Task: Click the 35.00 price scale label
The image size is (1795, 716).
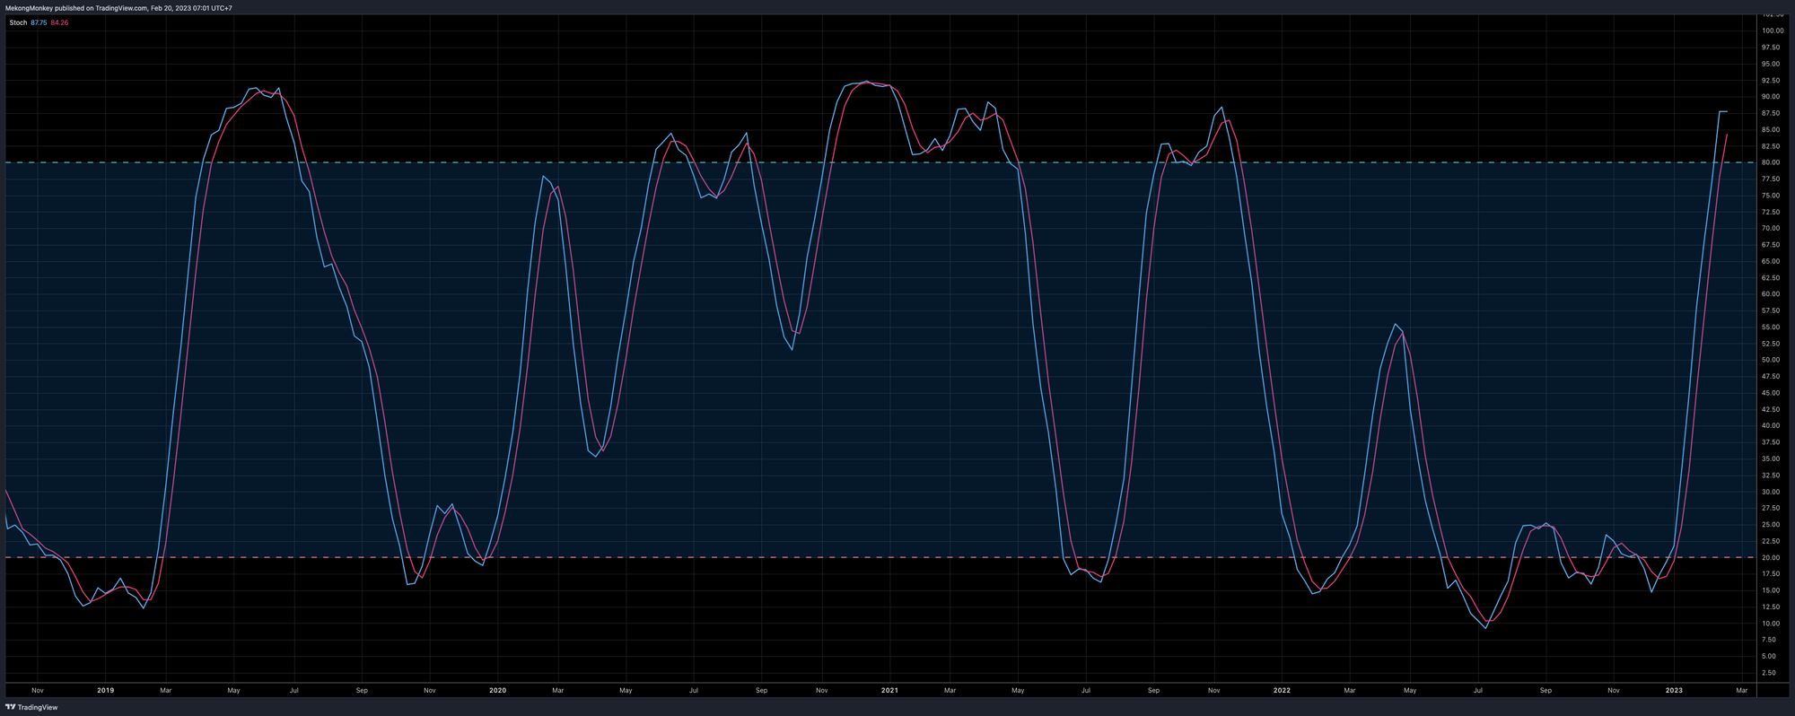Action: pos(1773,458)
